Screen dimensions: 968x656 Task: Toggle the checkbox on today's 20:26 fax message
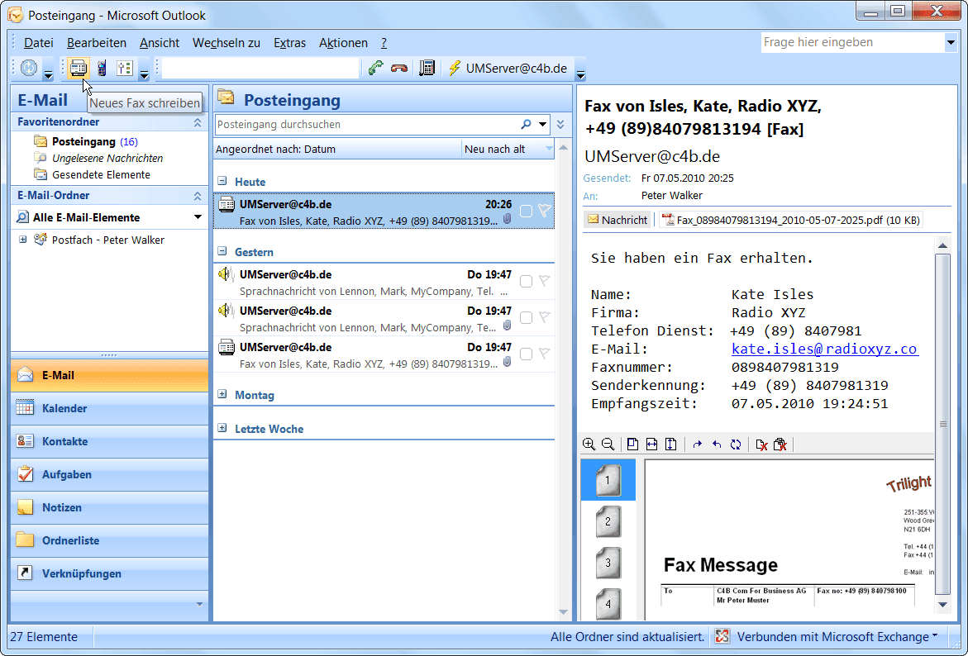pyautogui.click(x=526, y=212)
